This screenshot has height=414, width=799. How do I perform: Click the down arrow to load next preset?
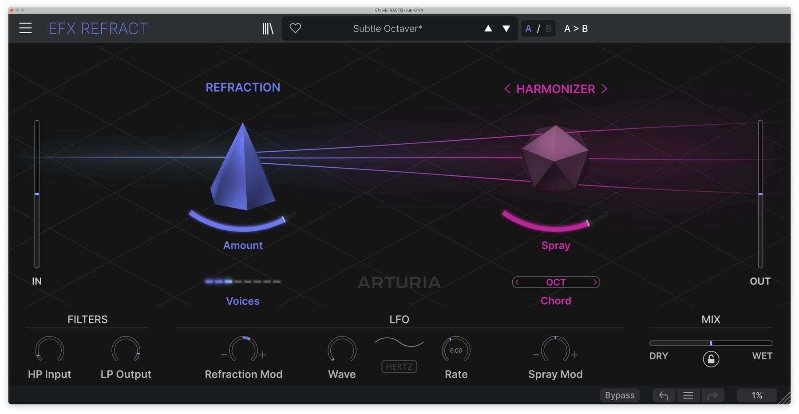pyautogui.click(x=506, y=28)
